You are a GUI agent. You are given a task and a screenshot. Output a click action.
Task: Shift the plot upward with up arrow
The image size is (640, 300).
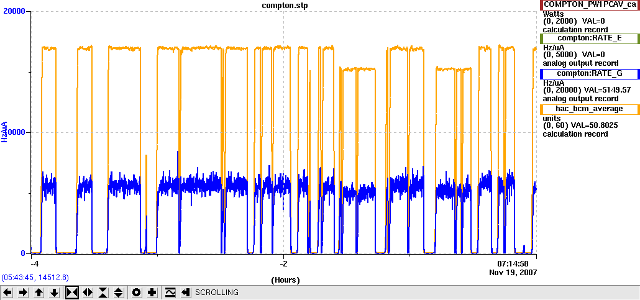point(39,293)
